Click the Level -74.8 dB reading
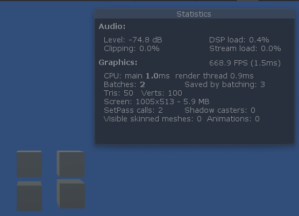The width and height of the screenshot is (299, 216). tap(133, 40)
